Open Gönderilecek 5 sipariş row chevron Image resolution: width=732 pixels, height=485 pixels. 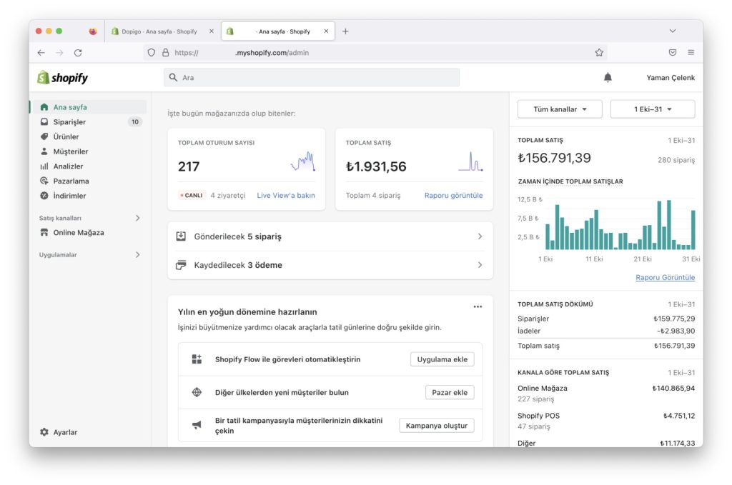coord(480,236)
